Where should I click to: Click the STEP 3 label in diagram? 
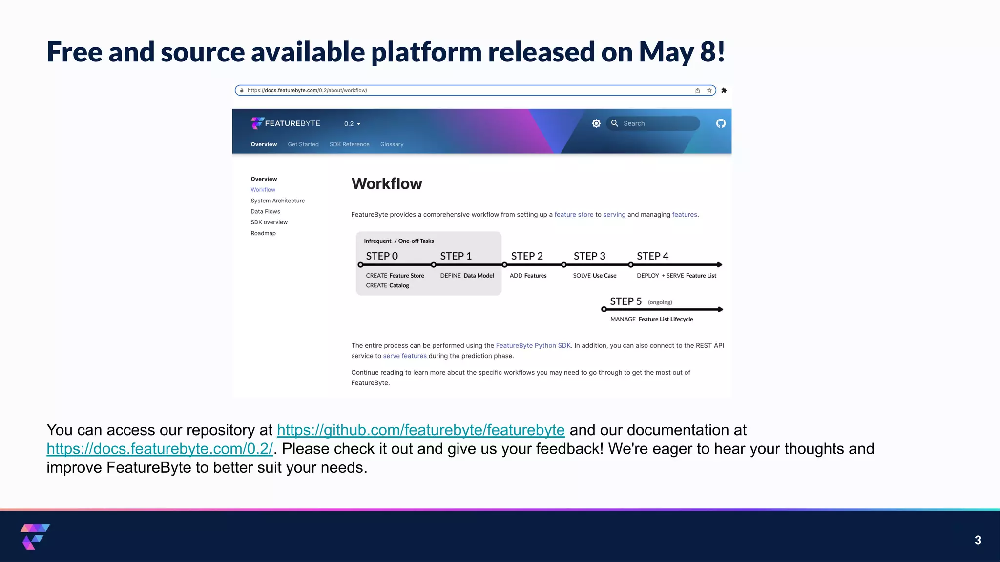(589, 256)
